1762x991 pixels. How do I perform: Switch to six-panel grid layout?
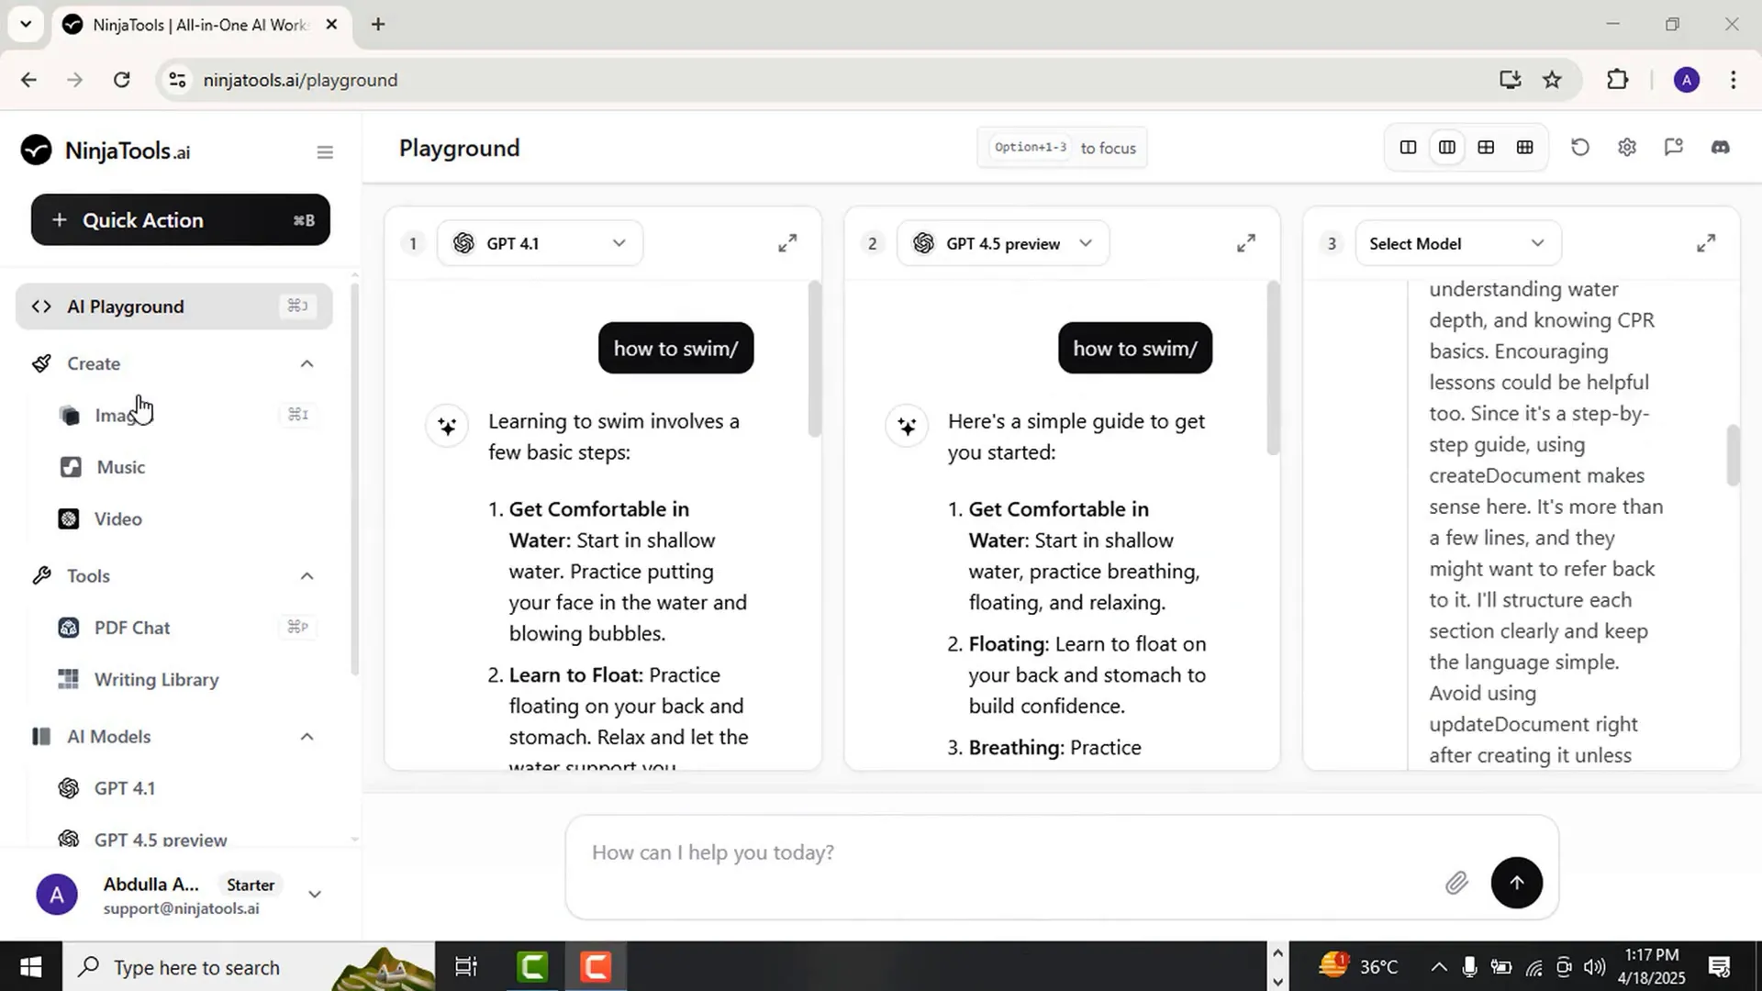tap(1525, 148)
